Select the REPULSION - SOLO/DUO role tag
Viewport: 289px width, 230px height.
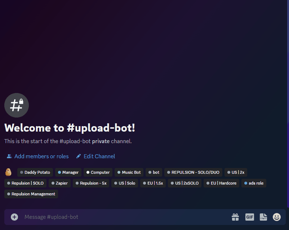(193, 172)
